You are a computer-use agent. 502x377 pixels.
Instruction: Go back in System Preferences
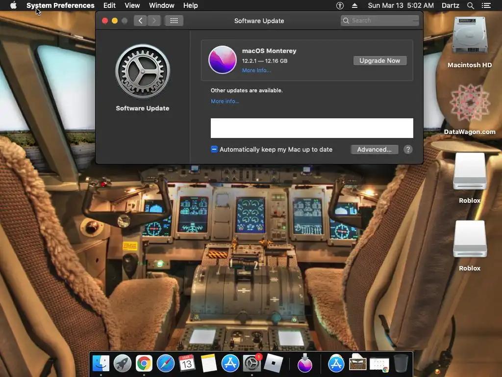pyautogui.click(x=140, y=21)
